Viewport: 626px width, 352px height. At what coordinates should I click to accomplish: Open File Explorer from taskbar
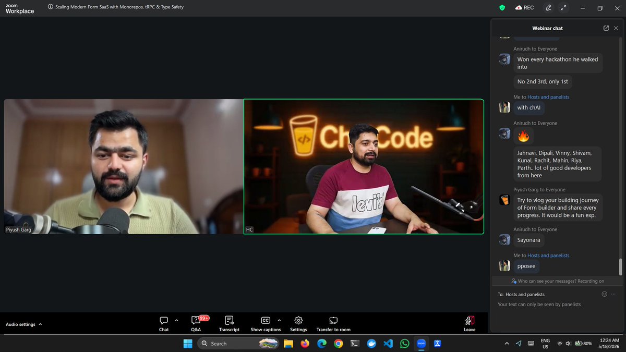pyautogui.click(x=288, y=343)
